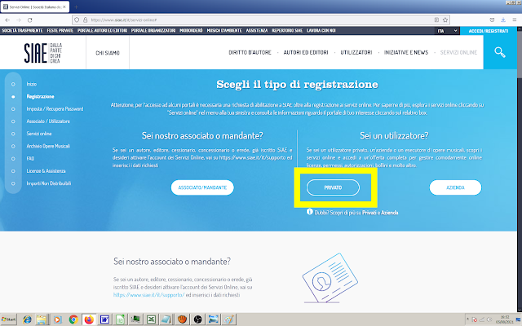Open the ITA language dropdown
This screenshot has width=522, height=326.
[x=447, y=31]
